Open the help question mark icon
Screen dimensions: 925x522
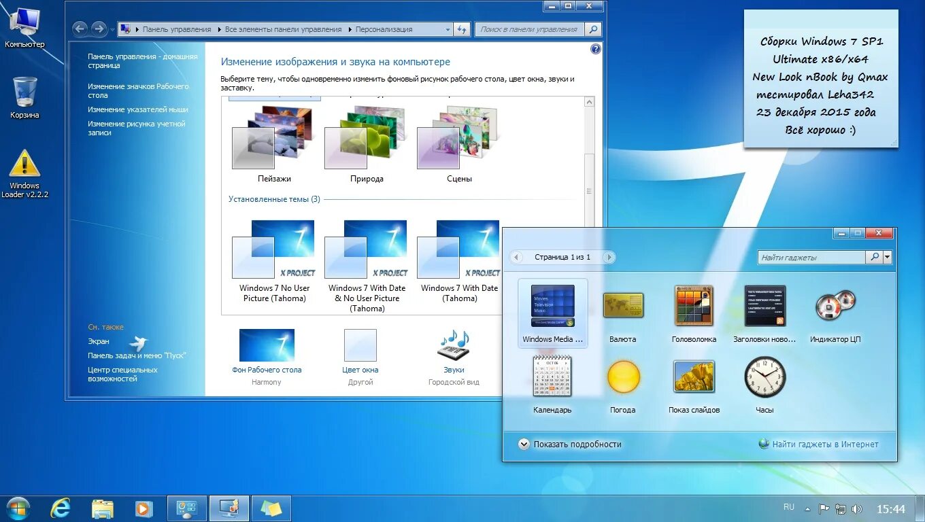(x=596, y=49)
